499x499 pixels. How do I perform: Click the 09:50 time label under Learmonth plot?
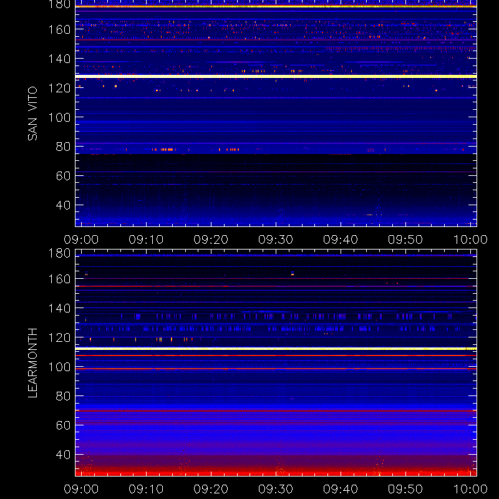click(405, 489)
